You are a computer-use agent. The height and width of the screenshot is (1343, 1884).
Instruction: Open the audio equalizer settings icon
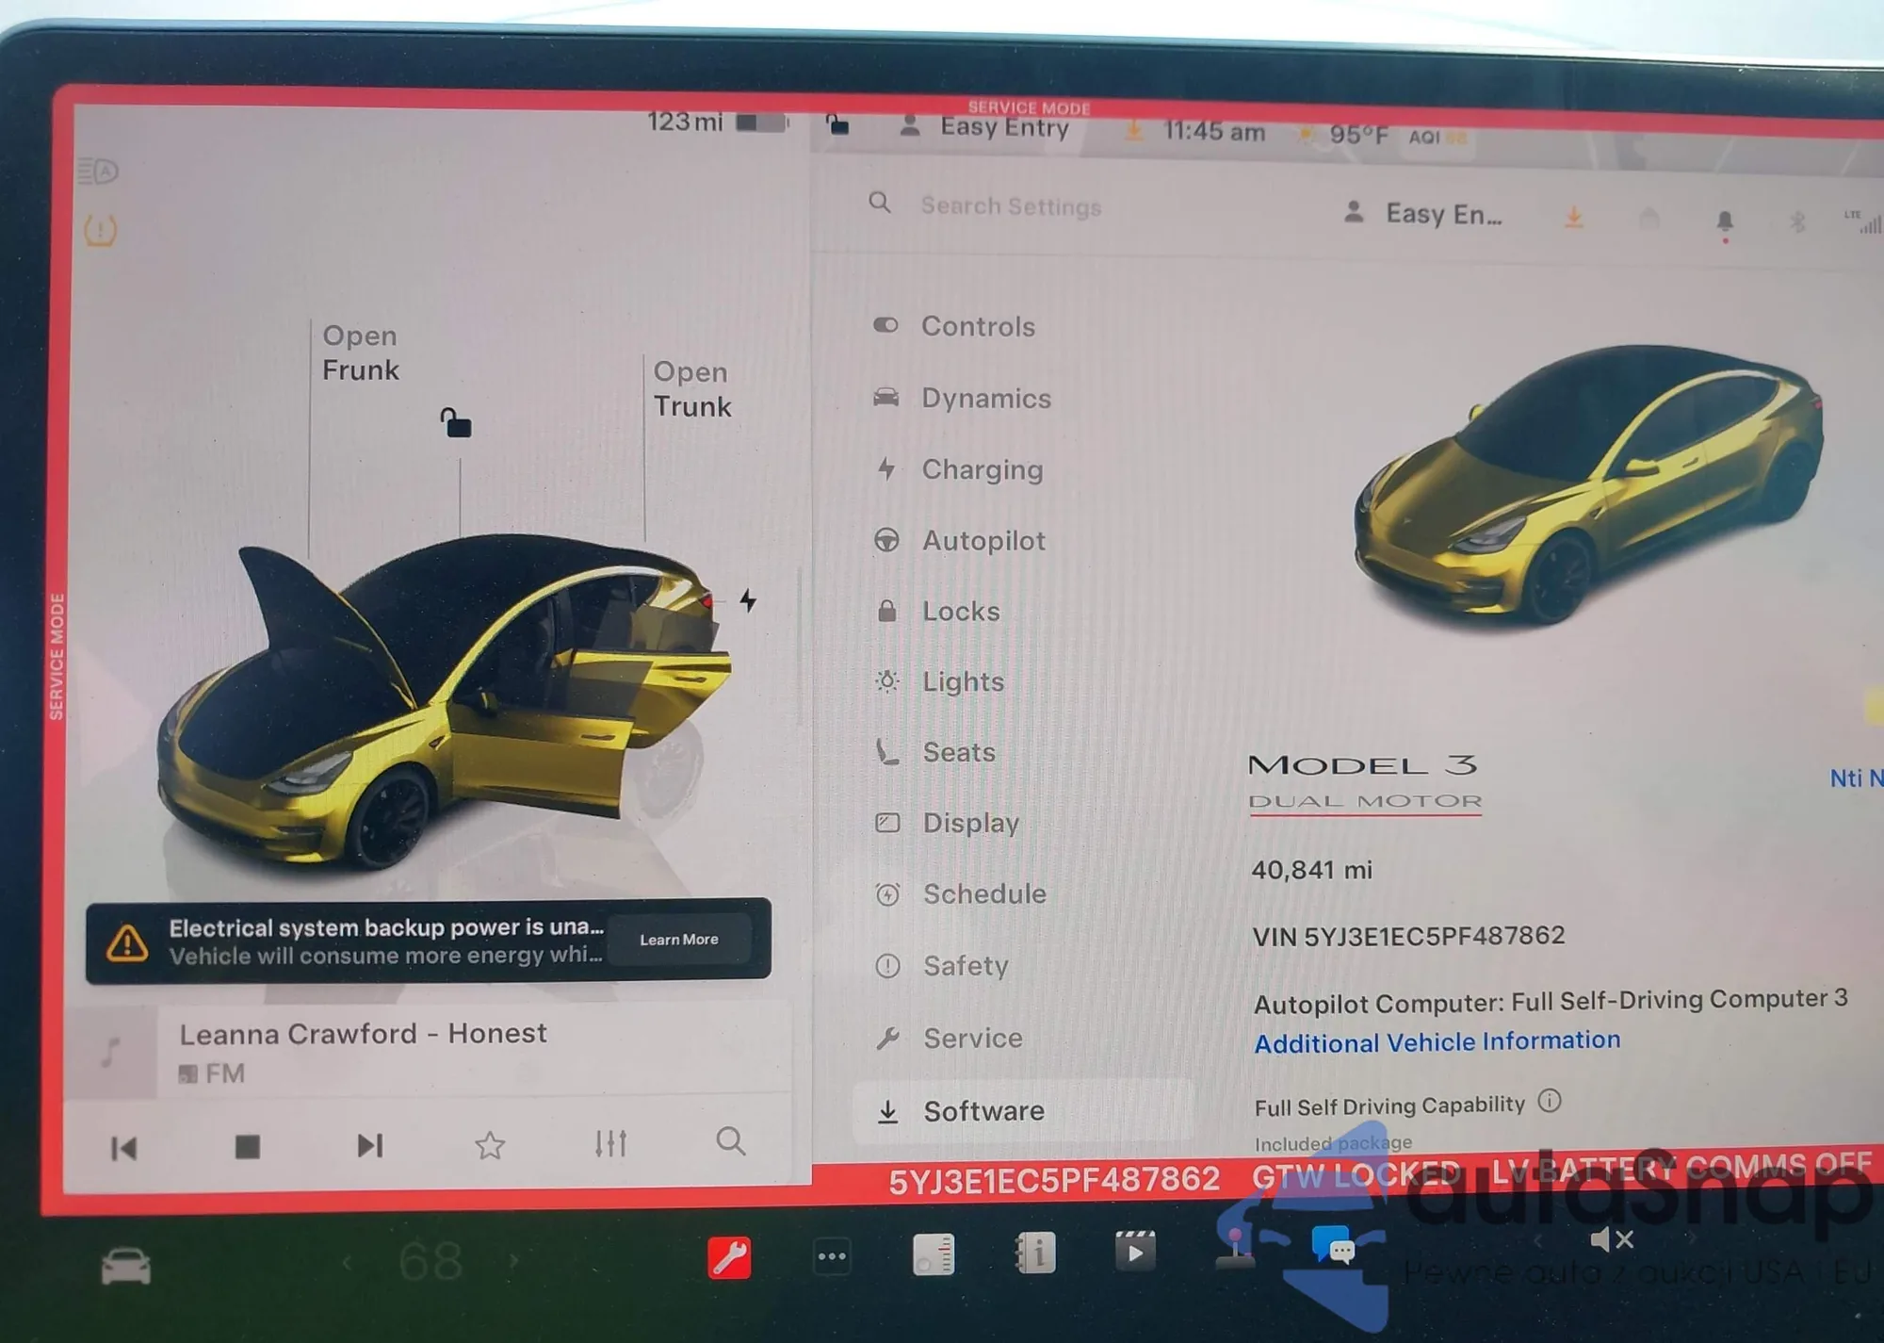pyautogui.click(x=610, y=1143)
